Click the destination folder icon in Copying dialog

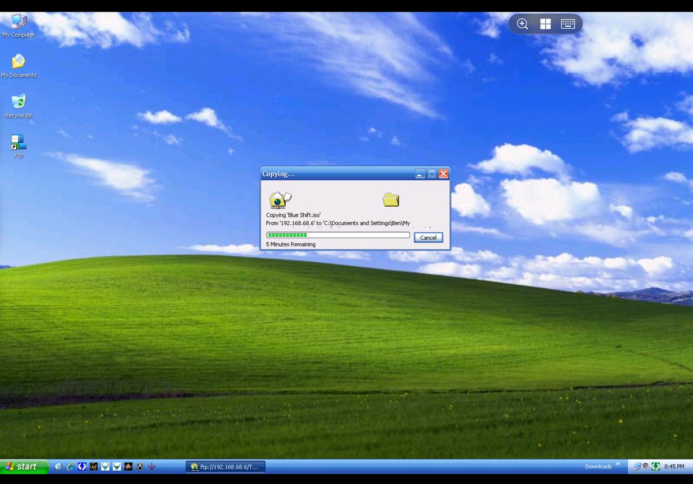391,200
